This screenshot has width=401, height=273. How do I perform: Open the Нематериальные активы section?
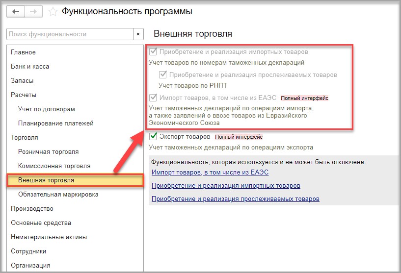point(49,237)
